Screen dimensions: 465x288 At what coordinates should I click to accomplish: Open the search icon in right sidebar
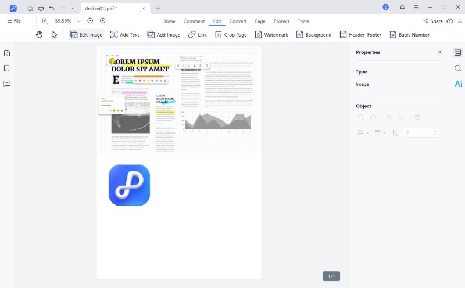click(458, 68)
